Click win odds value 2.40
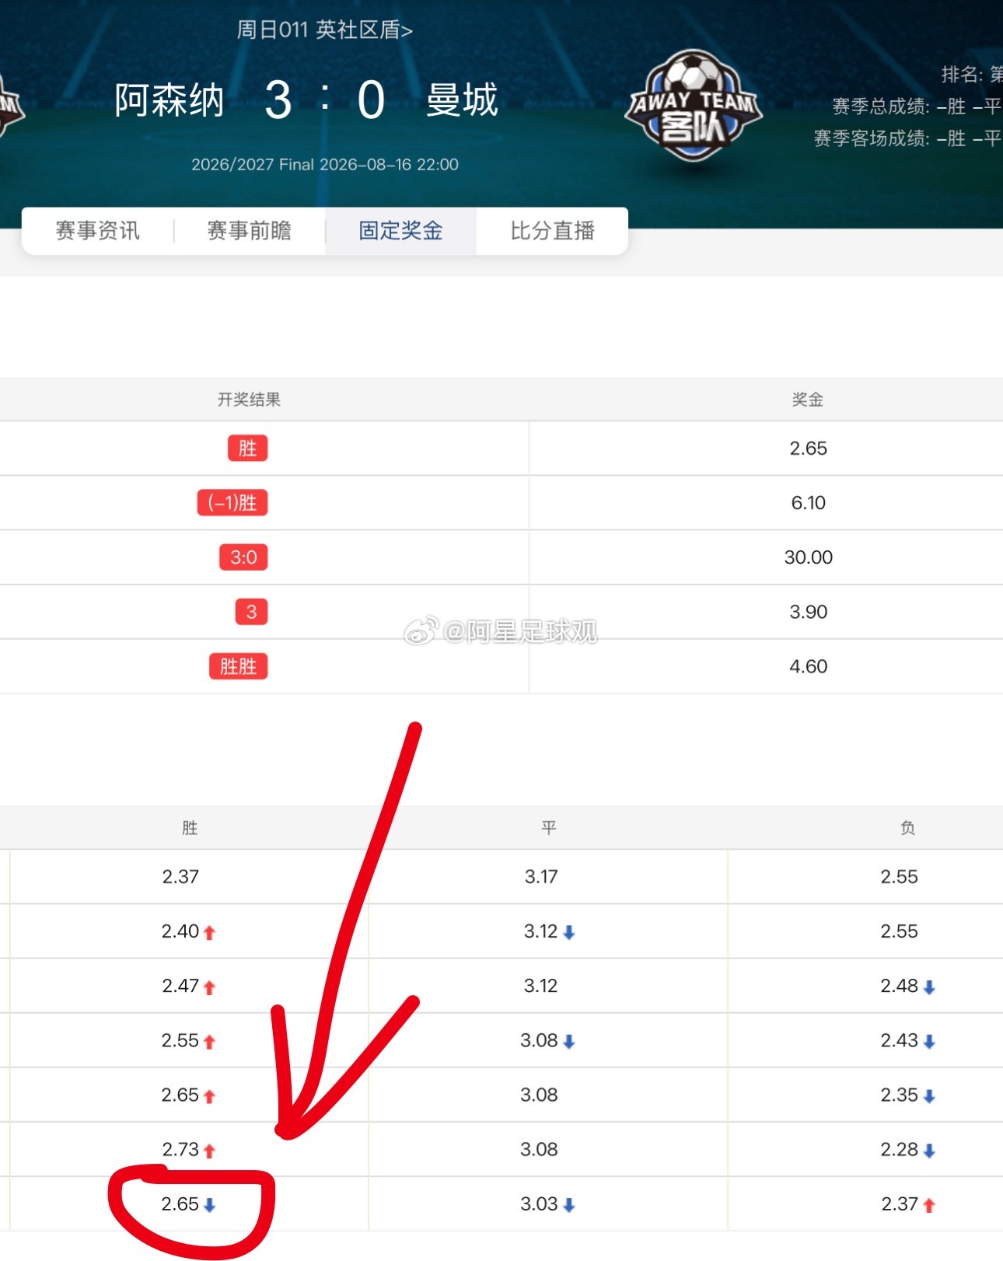Viewport: 1003px width, 1261px height. (x=180, y=931)
